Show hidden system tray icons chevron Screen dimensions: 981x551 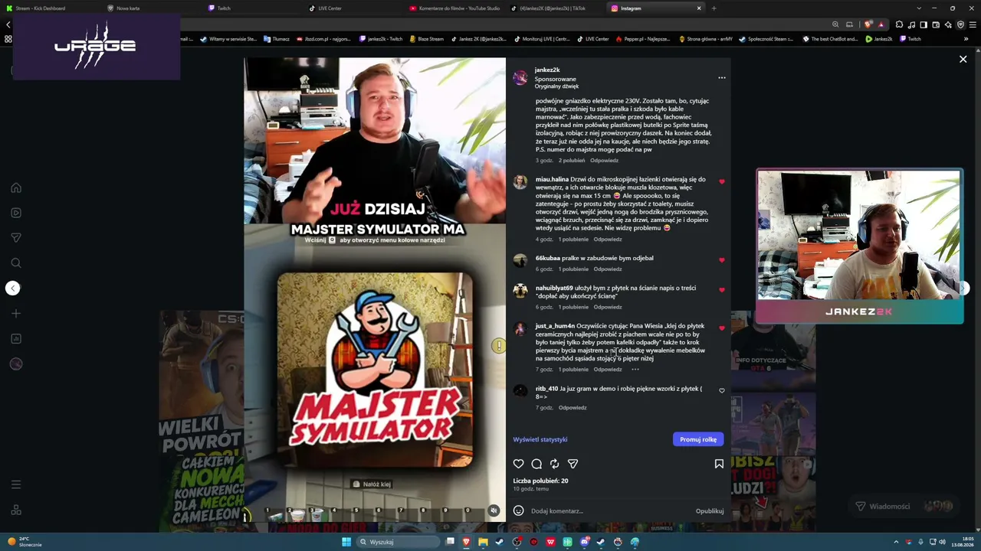click(x=896, y=542)
